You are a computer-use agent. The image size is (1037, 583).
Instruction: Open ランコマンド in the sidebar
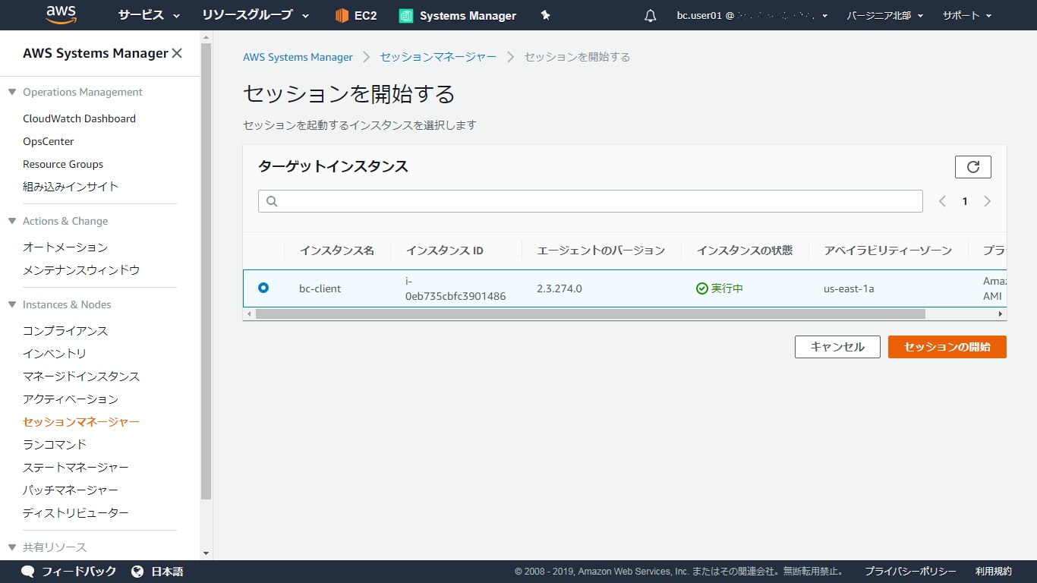pyautogui.click(x=55, y=445)
